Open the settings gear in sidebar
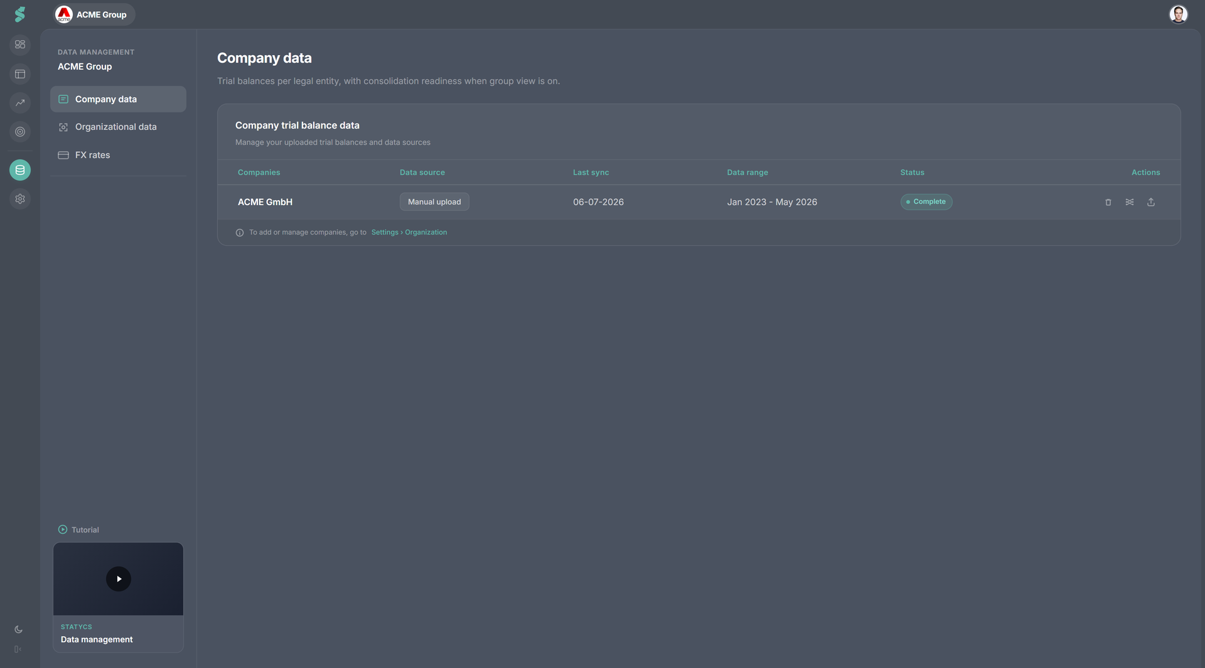1205x668 pixels. point(20,199)
